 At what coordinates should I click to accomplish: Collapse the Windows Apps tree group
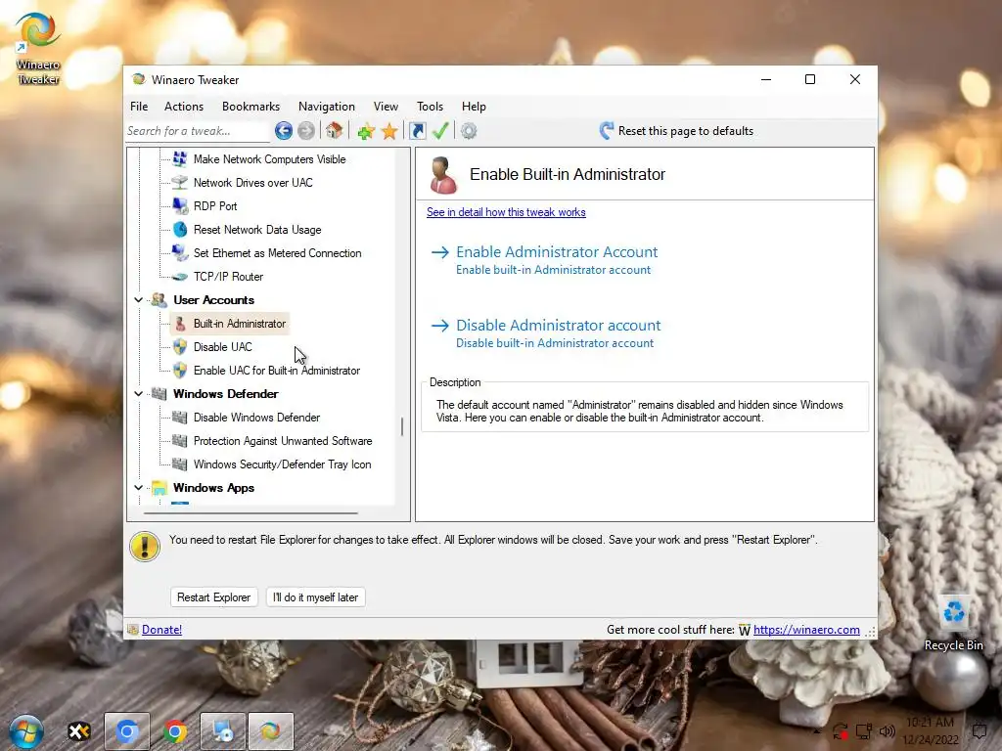click(x=139, y=487)
